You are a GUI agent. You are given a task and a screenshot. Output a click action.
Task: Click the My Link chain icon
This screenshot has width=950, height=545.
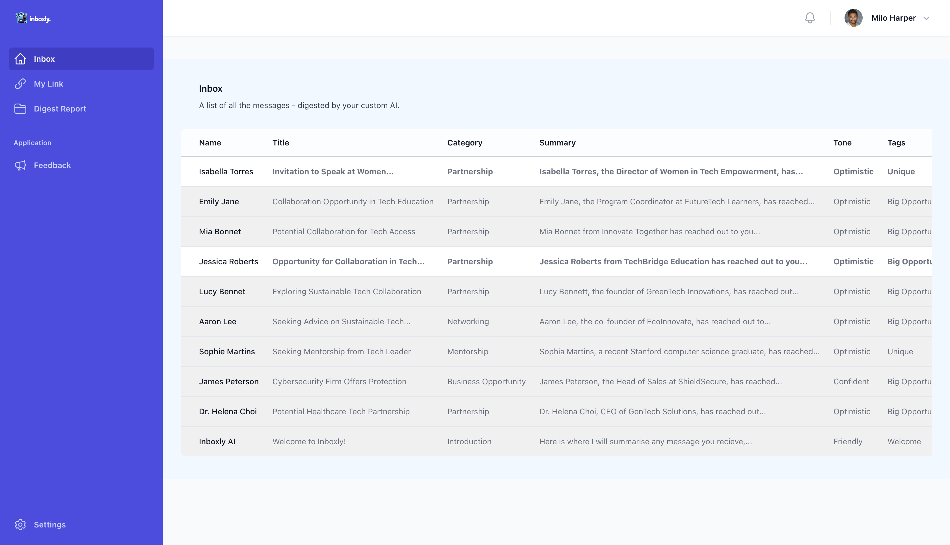pyautogui.click(x=20, y=84)
